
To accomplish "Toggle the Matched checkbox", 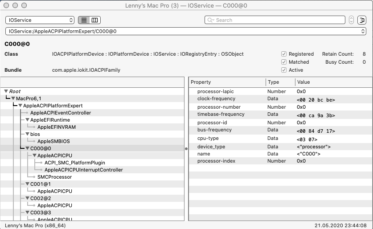I will coord(283,62).
